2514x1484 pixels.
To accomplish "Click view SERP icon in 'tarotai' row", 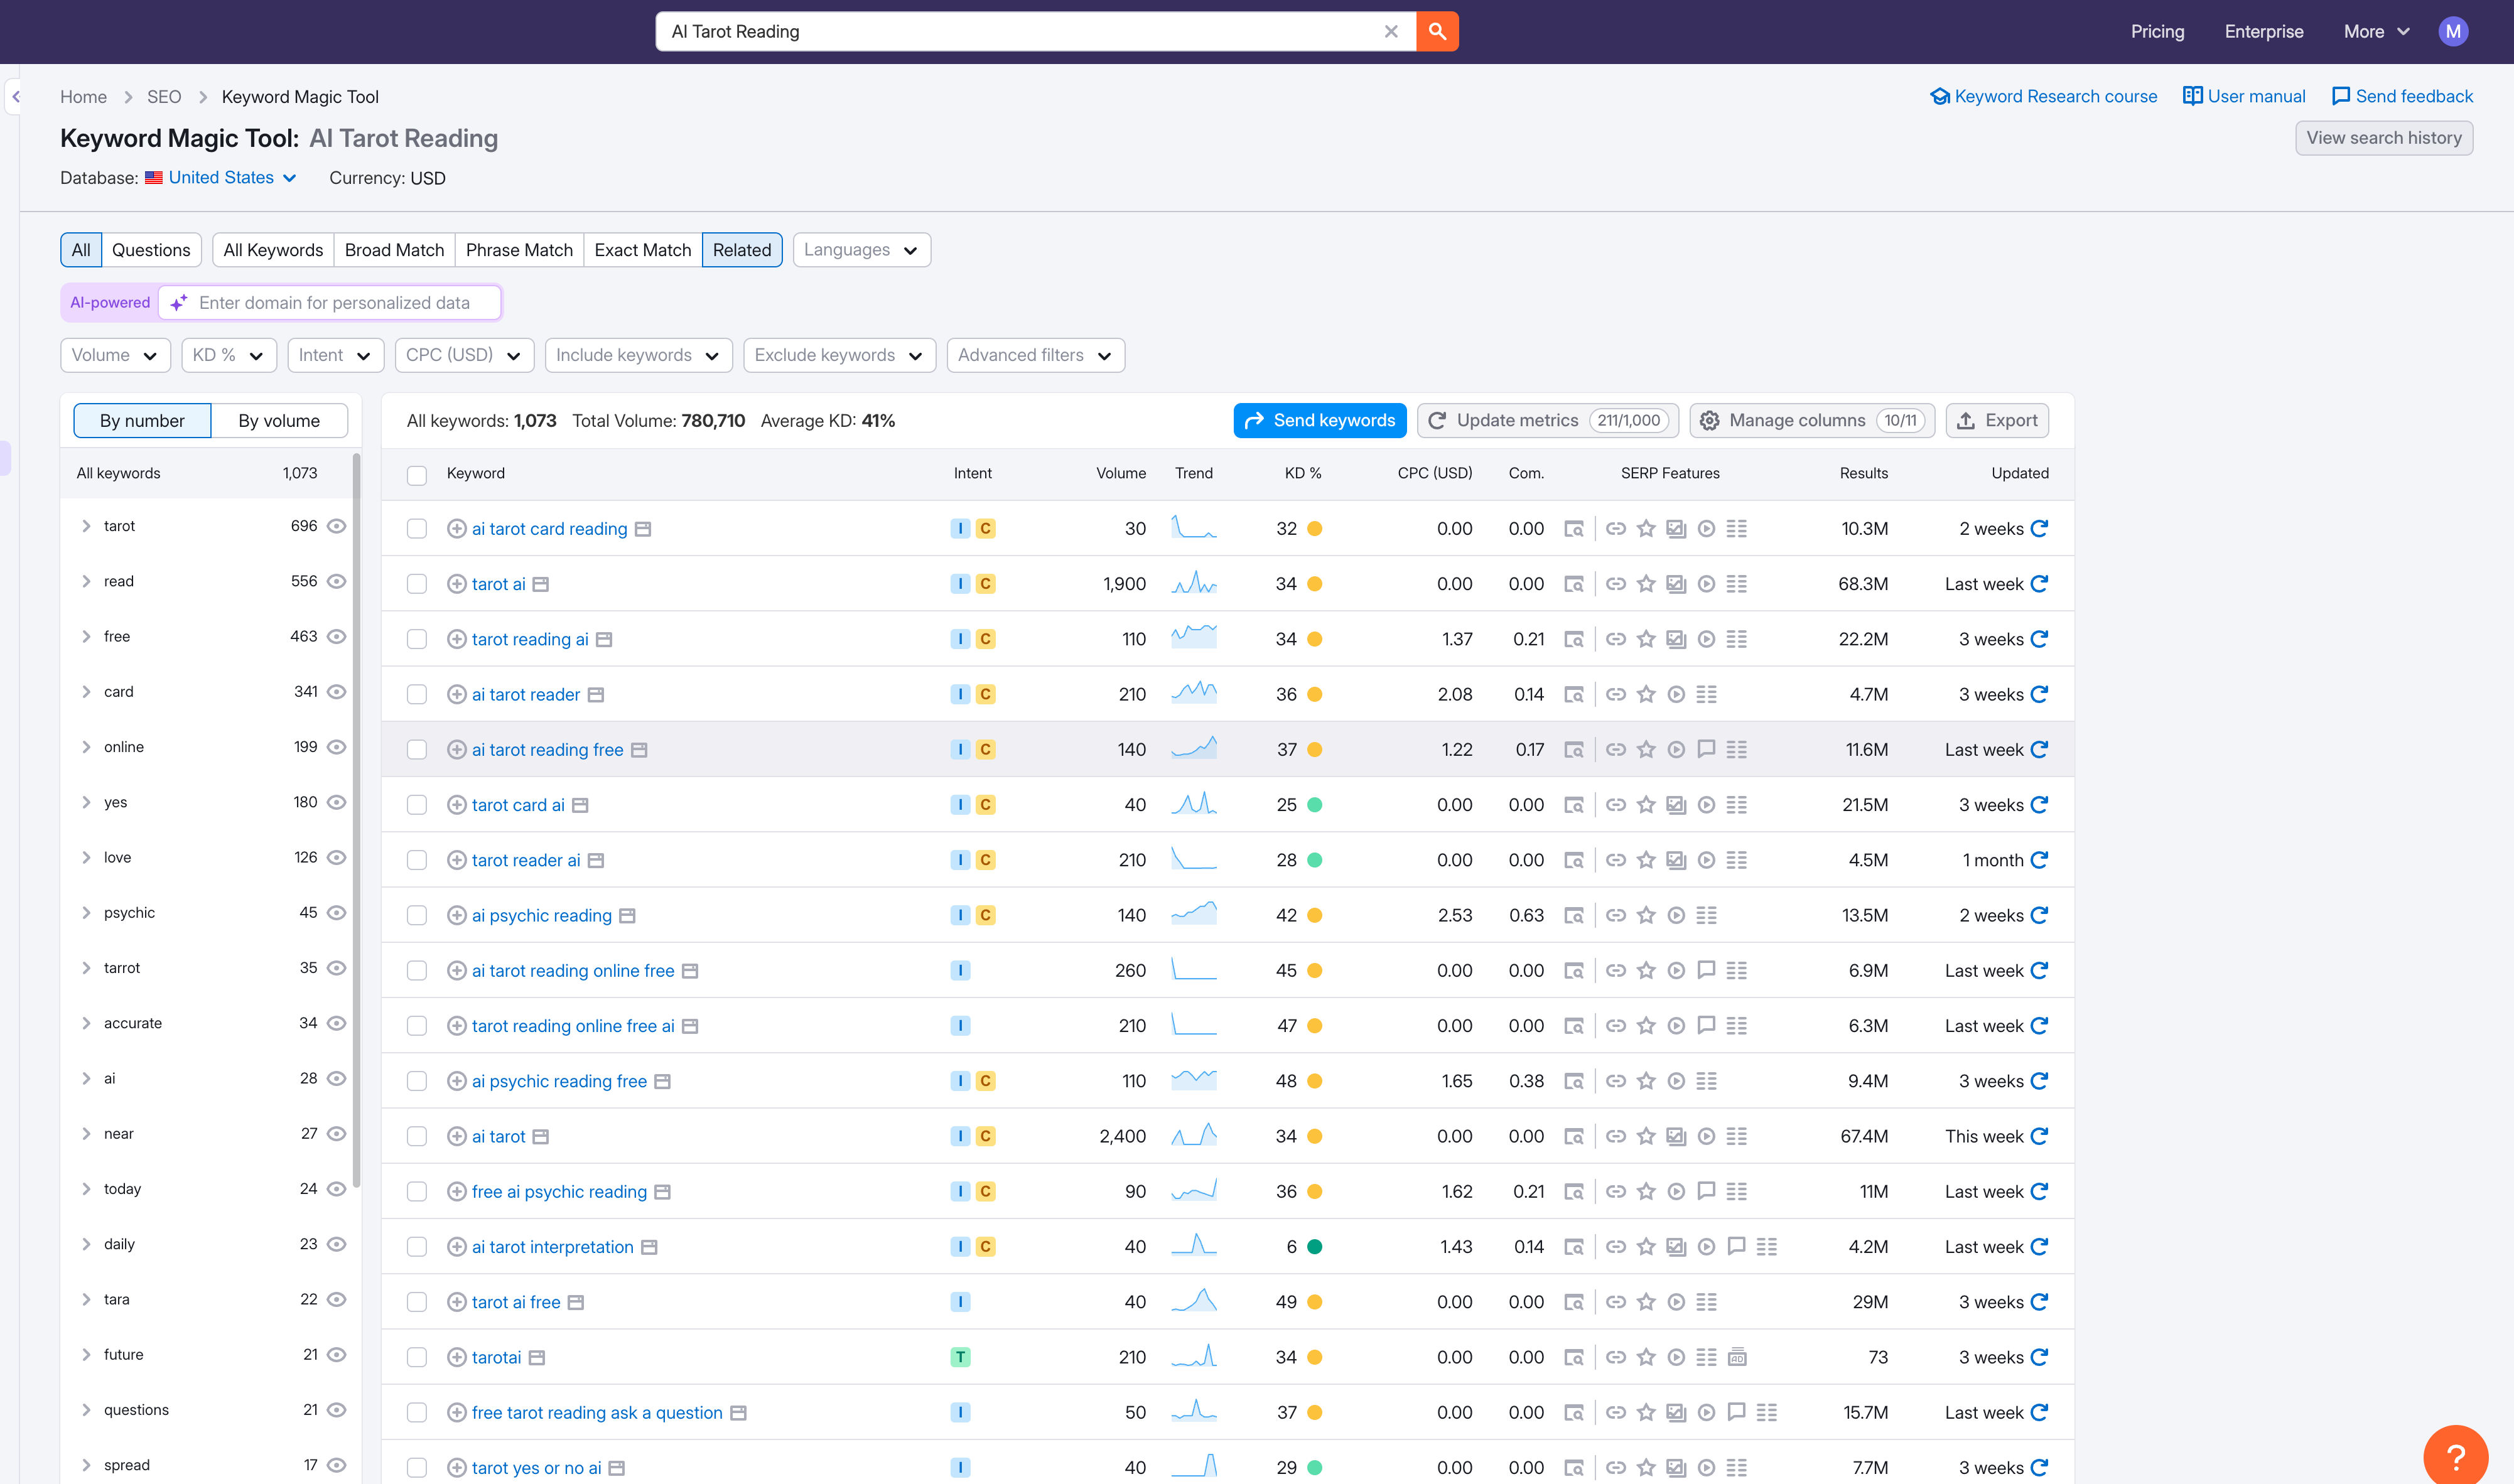I will point(1573,1357).
